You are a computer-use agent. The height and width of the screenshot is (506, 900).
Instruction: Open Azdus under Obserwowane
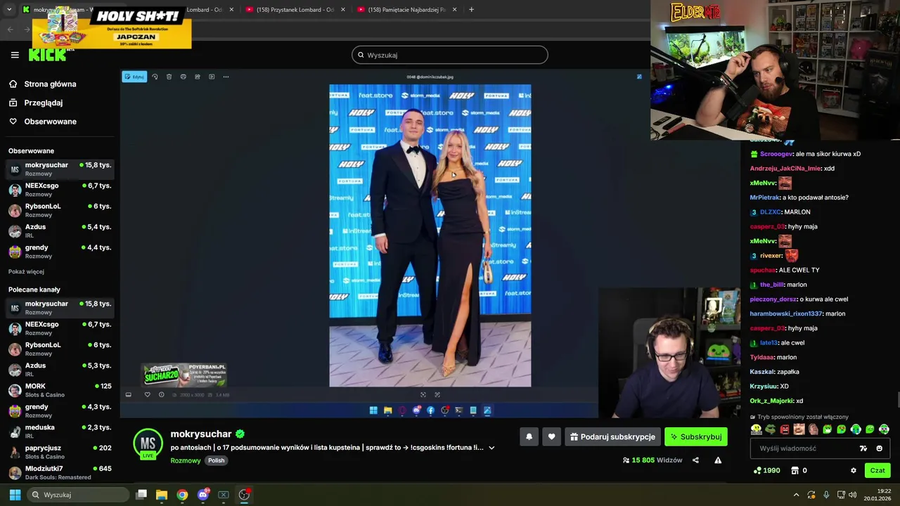point(60,231)
